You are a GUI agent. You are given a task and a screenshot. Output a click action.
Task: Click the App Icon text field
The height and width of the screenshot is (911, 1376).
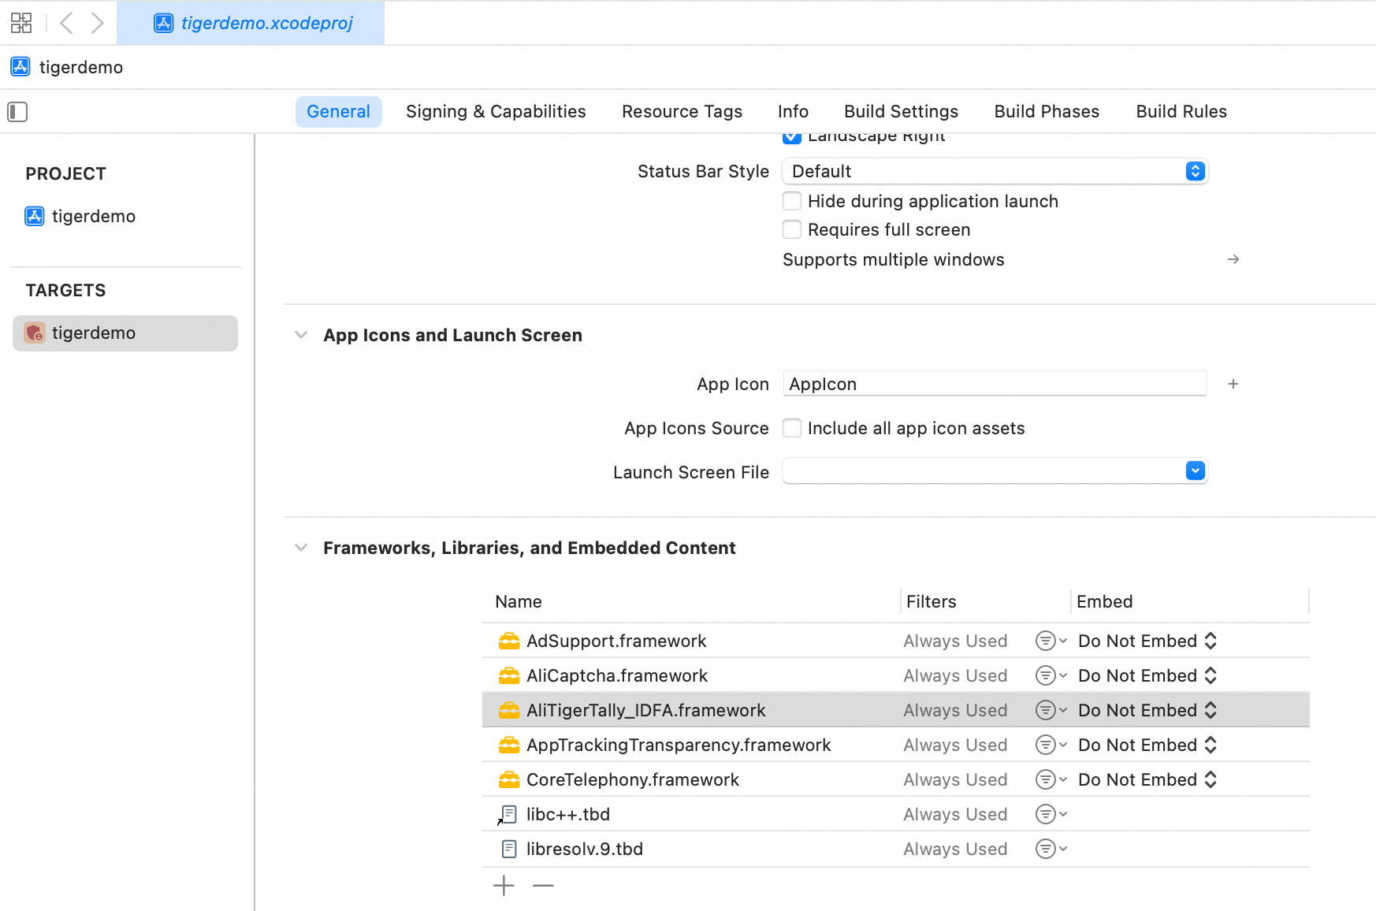click(x=994, y=384)
